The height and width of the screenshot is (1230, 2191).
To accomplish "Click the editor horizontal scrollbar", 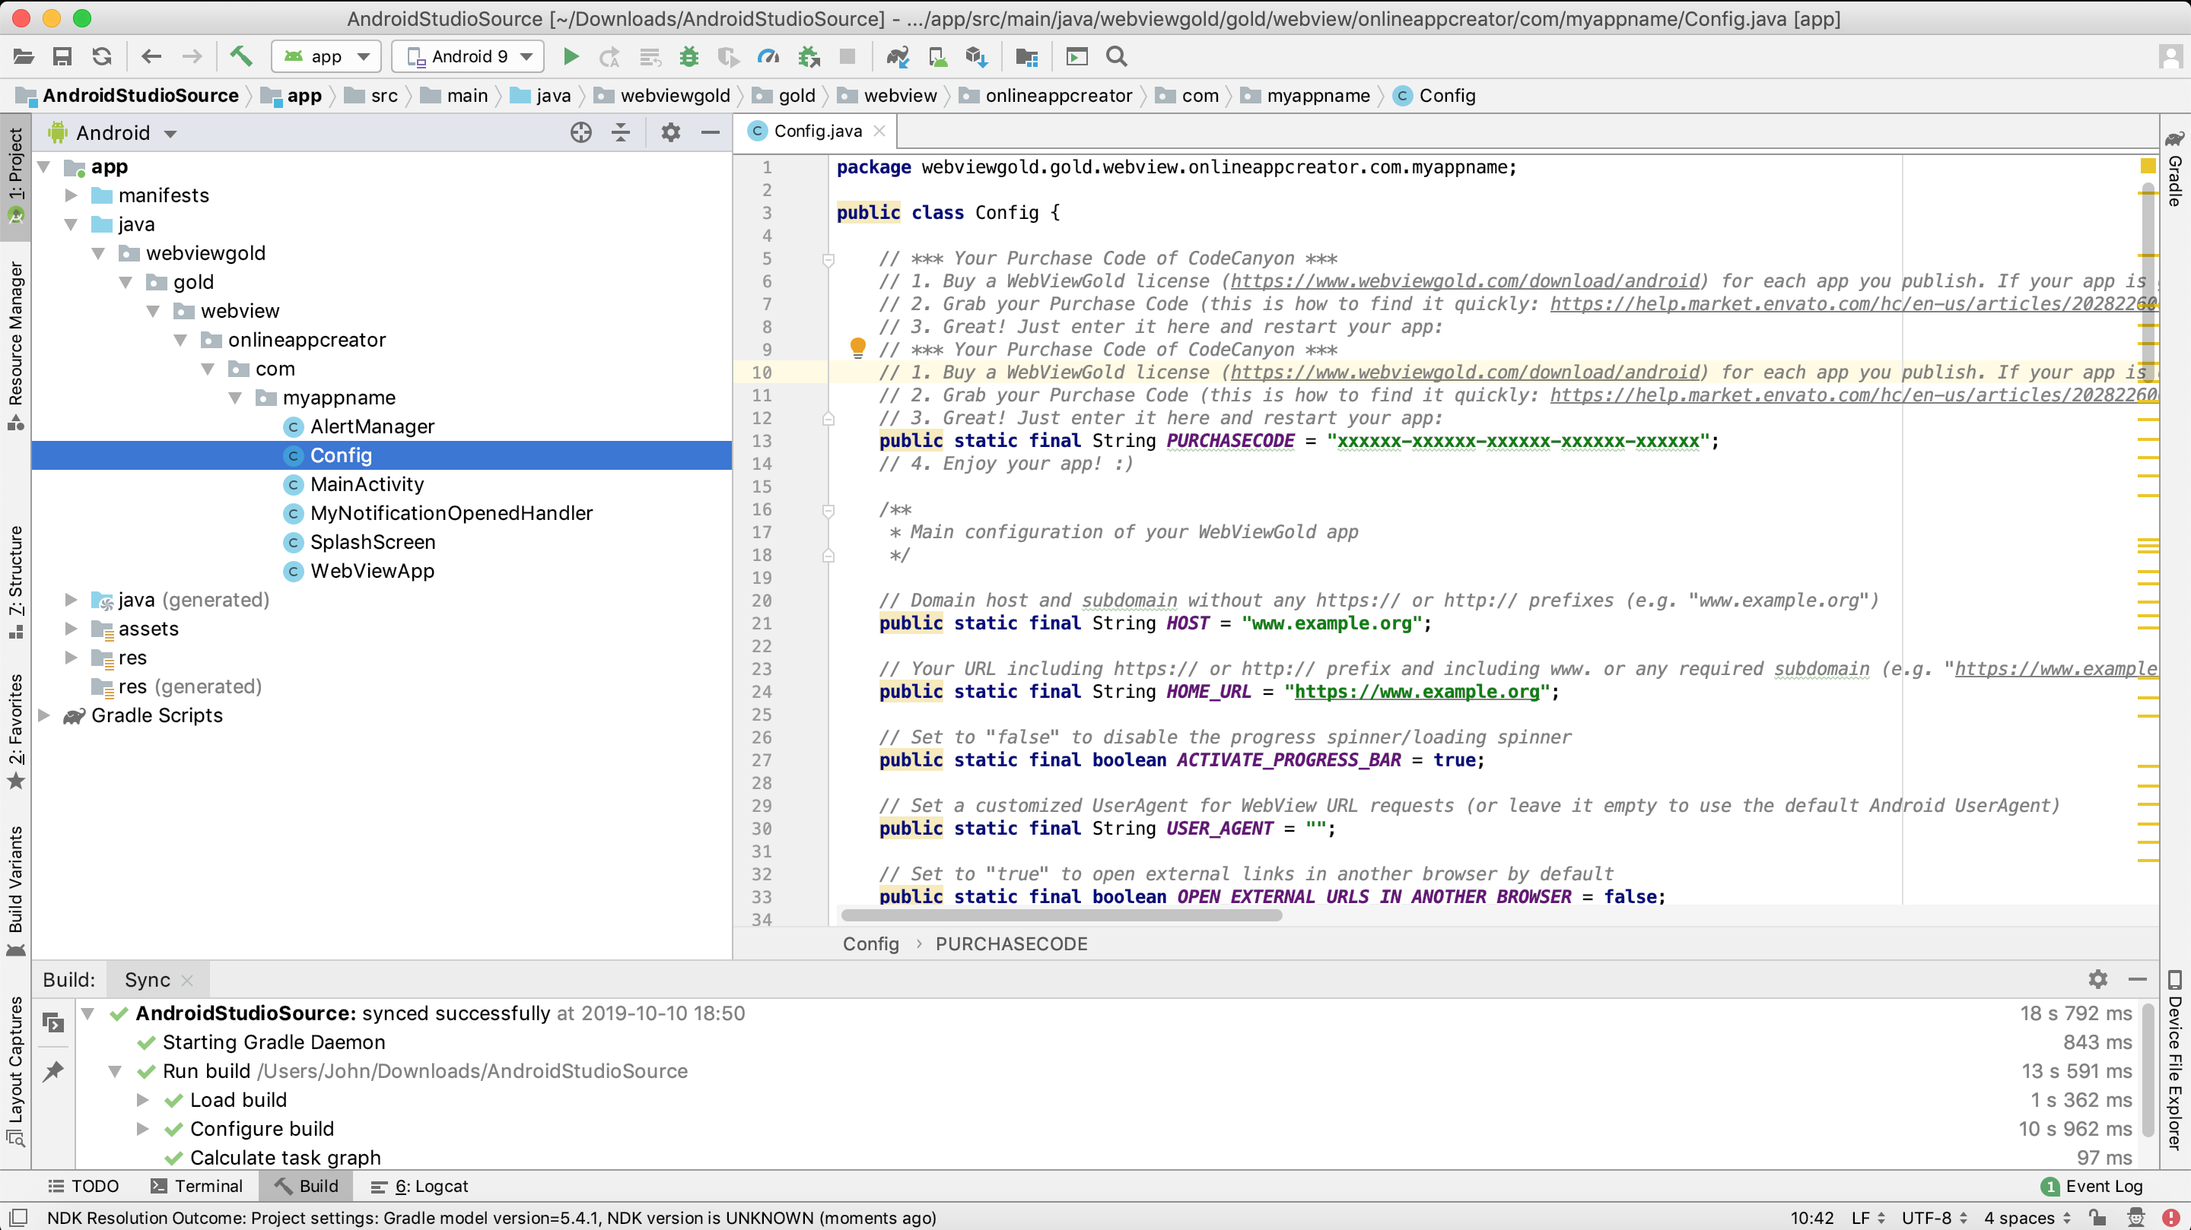I will pos(1061,915).
